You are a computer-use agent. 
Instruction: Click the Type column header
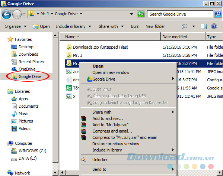coord(214,37)
